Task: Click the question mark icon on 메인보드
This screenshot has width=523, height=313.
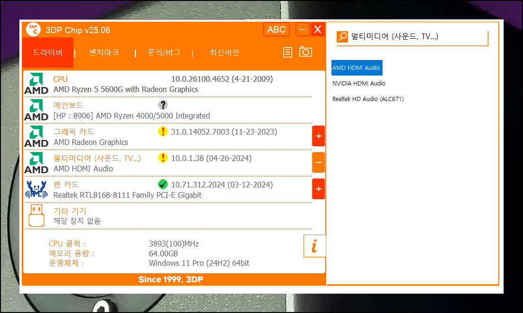Action: click(x=163, y=105)
